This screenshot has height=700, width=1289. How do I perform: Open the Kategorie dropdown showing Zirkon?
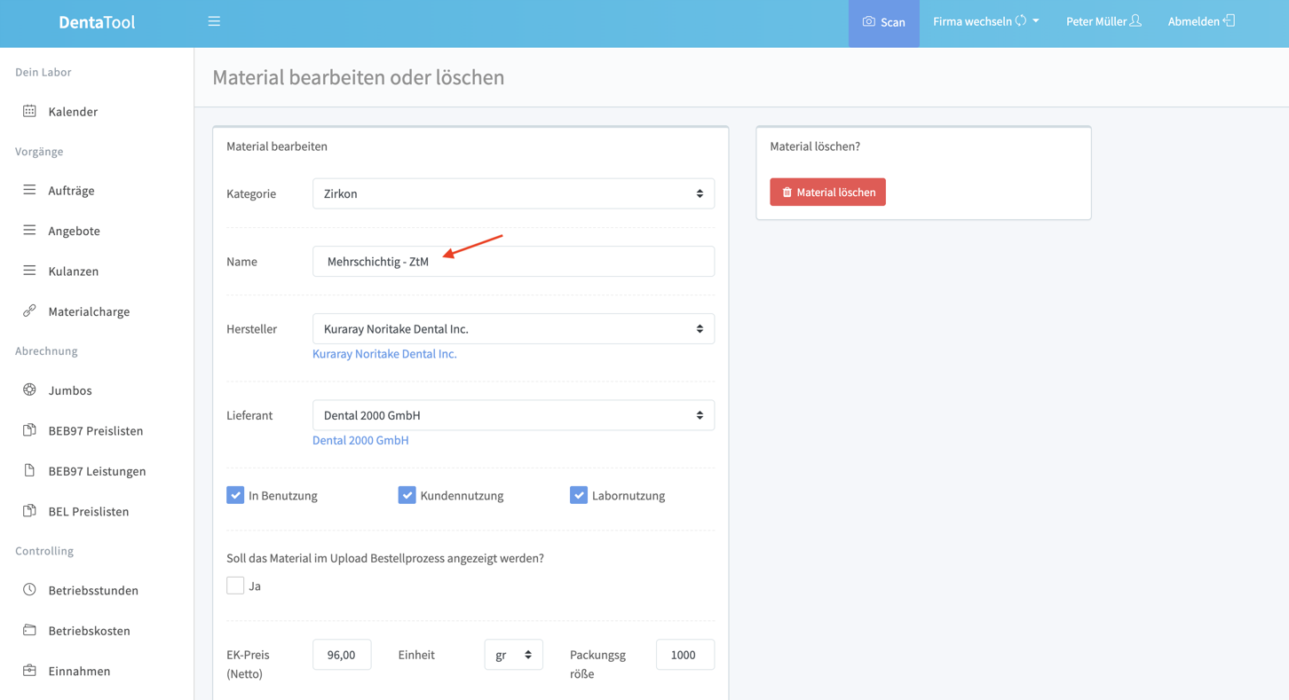(x=513, y=193)
